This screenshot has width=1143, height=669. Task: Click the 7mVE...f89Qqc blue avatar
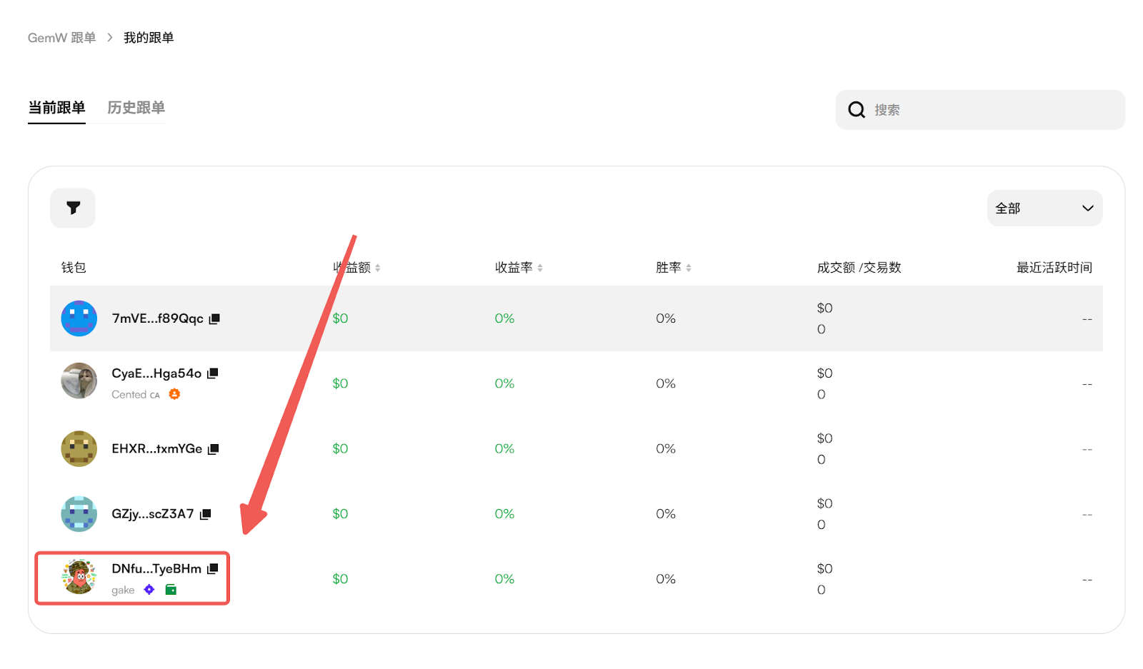[79, 318]
